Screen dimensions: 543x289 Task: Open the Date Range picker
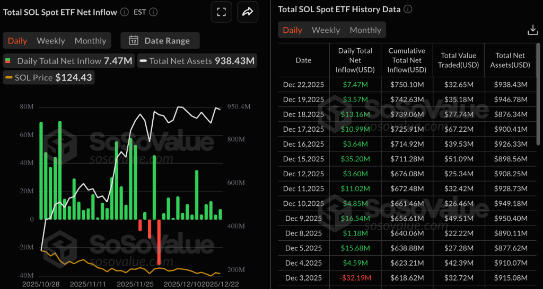159,41
